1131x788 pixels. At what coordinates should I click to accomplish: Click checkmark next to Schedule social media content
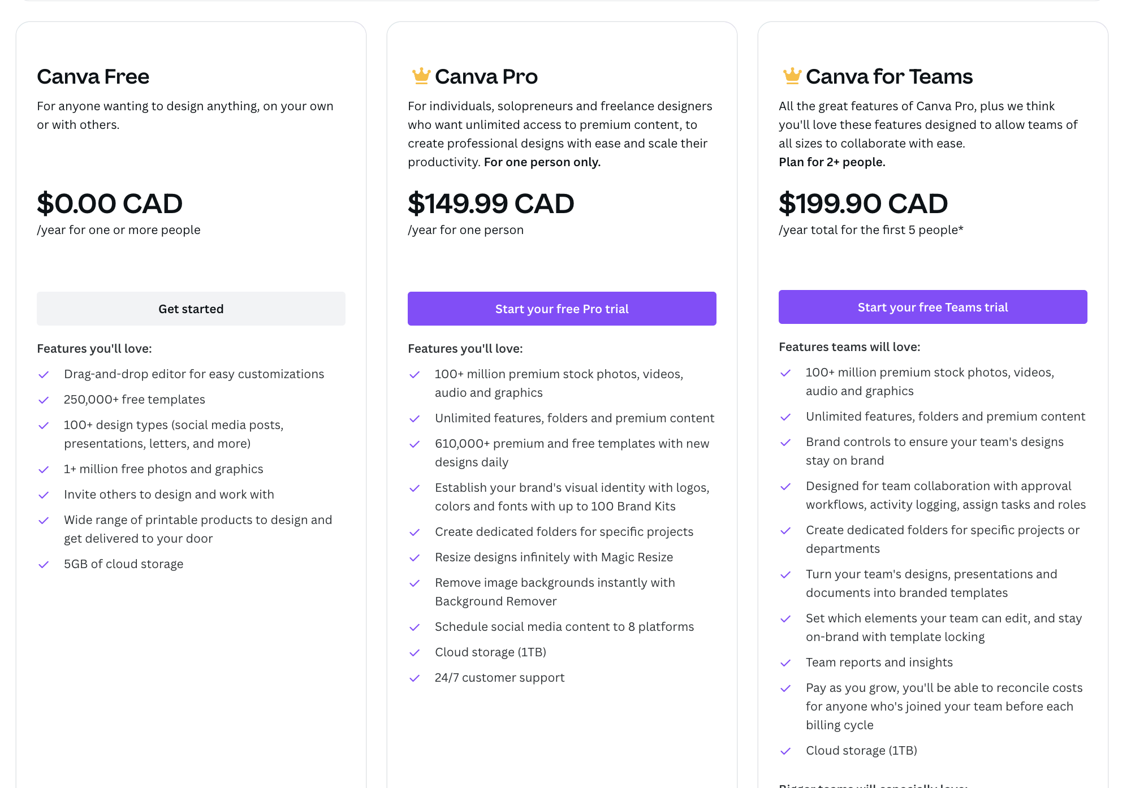tap(415, 627)
